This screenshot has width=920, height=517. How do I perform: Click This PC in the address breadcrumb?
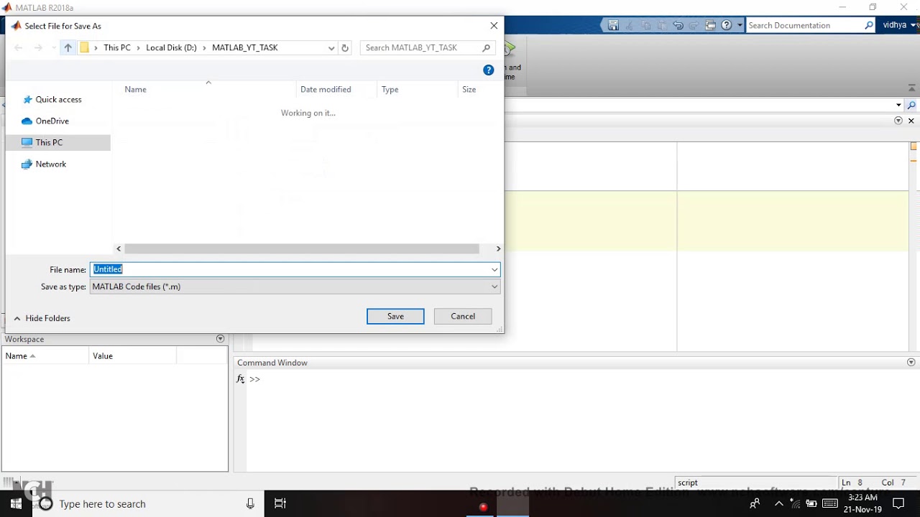click(117, 47)
